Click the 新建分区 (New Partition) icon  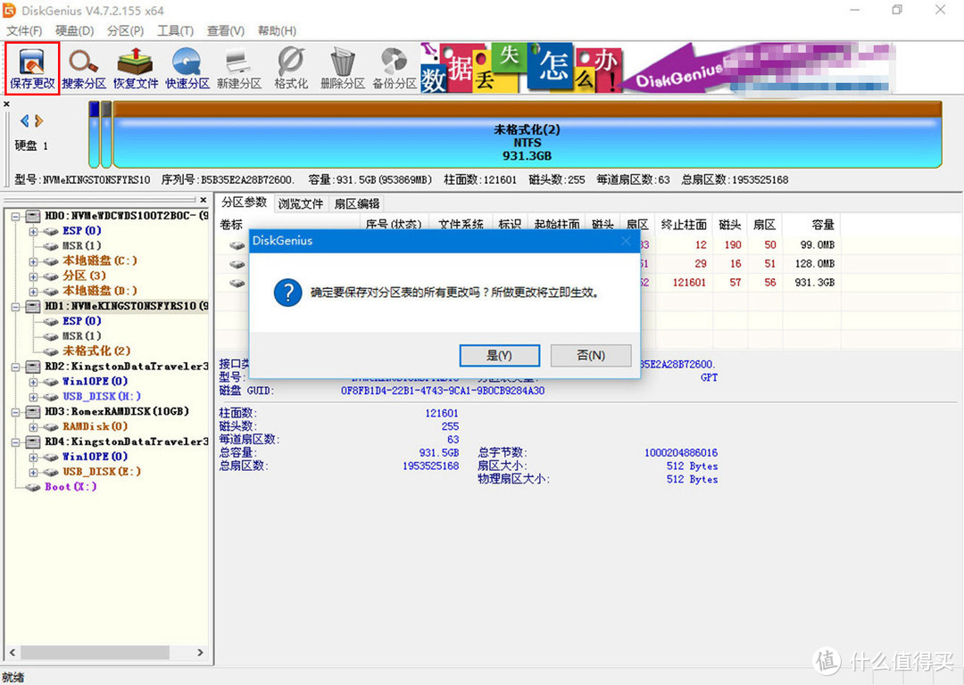(x=239, y=68)
